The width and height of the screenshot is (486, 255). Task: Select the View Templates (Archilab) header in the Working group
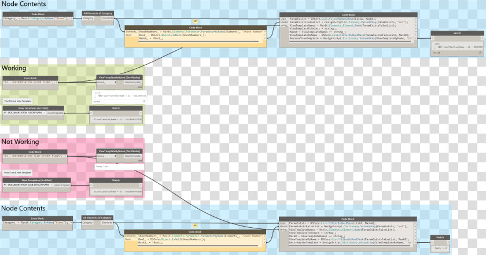click(x=34, y=109)
